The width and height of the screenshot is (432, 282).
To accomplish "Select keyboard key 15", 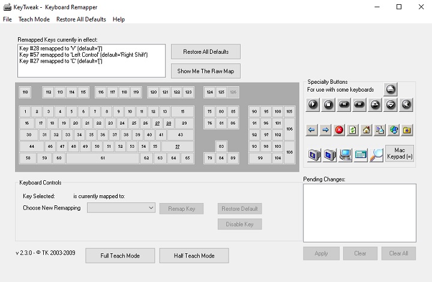I will pyautogui.click(x=182, y=111).
